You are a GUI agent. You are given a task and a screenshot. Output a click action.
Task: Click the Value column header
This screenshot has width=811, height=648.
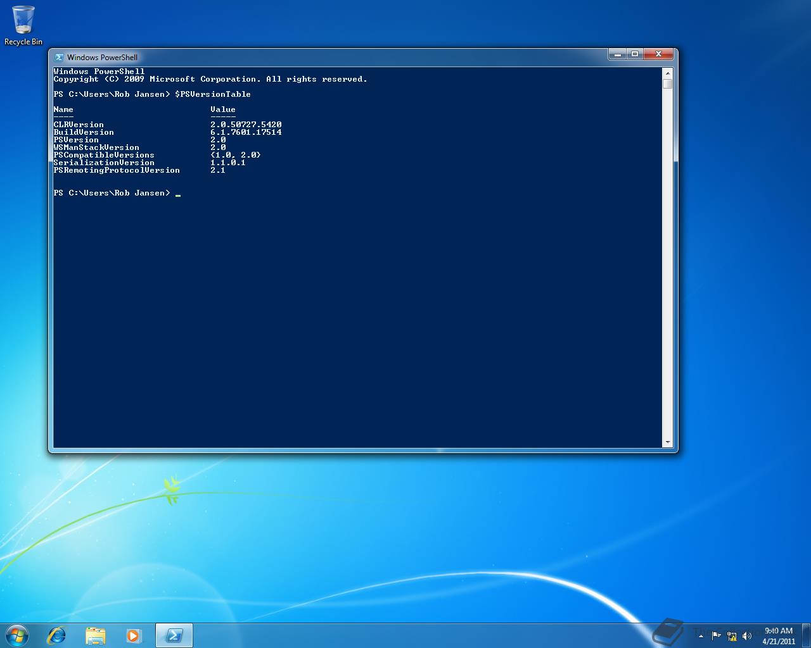pyautogui.click(x=223, y=109)
